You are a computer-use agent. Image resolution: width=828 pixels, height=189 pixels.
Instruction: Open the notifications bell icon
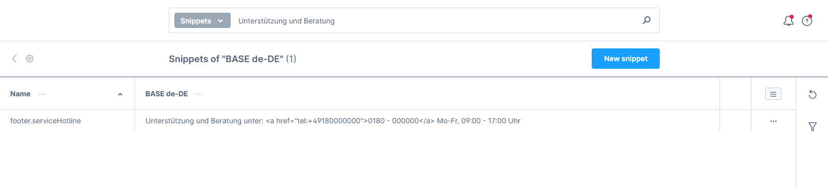[x=788, y=21]
